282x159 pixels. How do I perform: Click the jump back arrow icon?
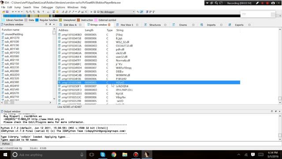[x=13, y=12]
